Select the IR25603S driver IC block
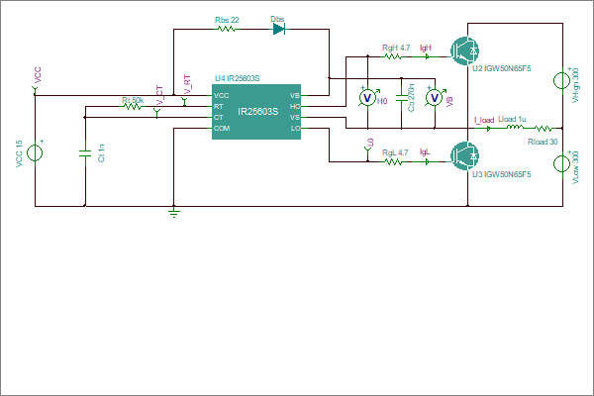 (x=256, y=112)
